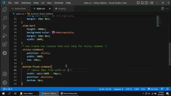171x96 pixels.
Task: Toggle primary side bar layout icon
Action: [138, 3]
